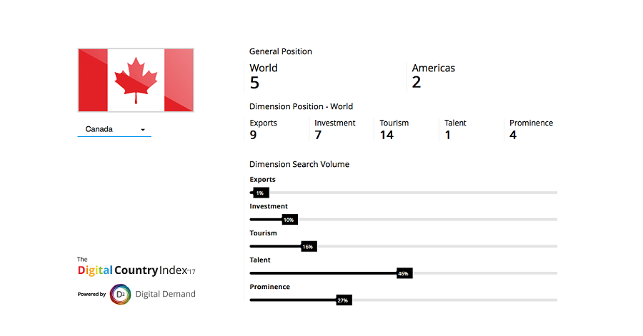
Task: Click the Digital Country Index '17 logo
Action: pyautogui.click(x=136, y=267)
